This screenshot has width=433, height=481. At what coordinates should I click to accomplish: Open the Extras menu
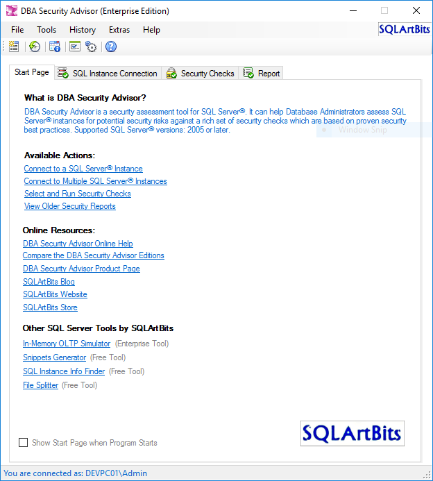pos(119,30)
